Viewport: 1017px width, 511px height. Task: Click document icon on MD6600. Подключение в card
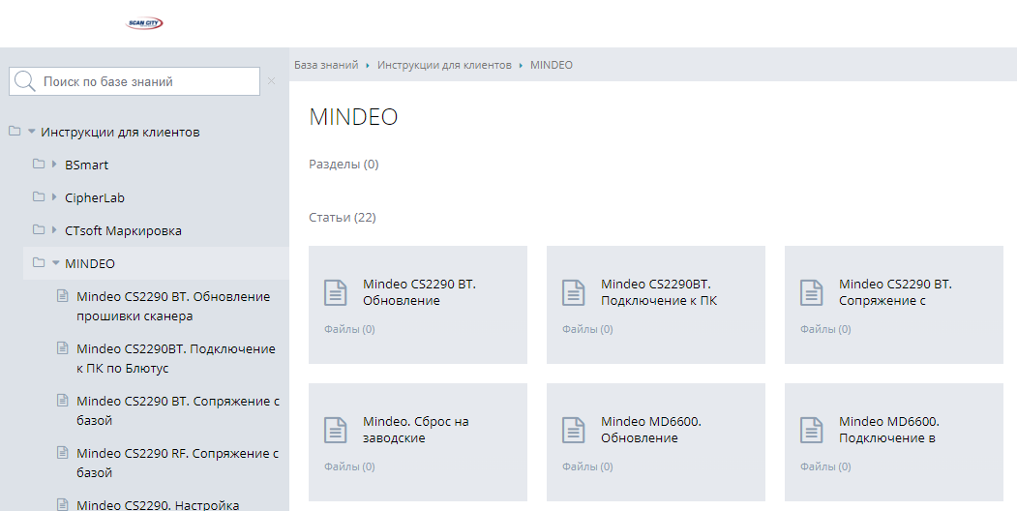point(812,430)
